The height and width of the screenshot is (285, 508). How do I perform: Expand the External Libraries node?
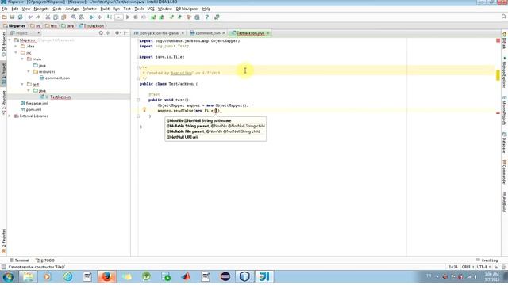tap(10, 116)
